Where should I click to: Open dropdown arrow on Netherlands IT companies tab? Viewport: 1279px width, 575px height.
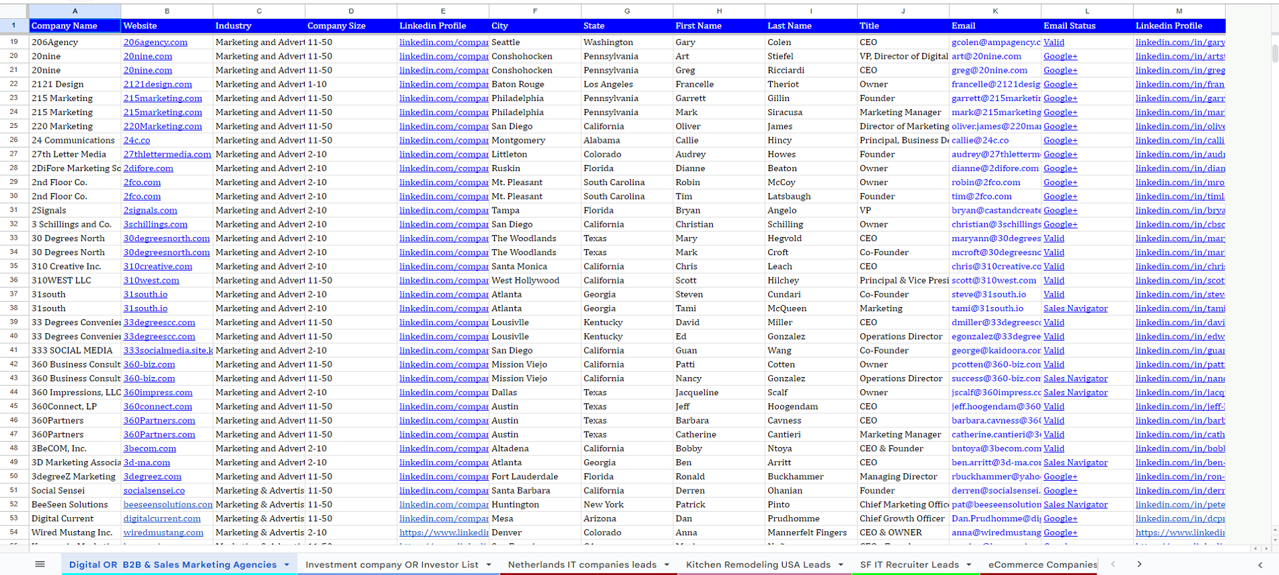click(666, 565)
